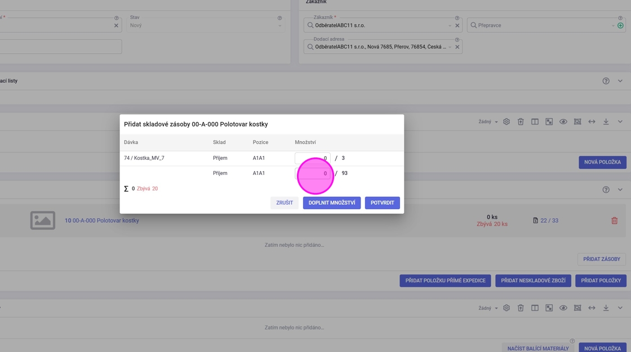Viewport: 631px width, 352px height.
Task: Click the download arrow icon in the upper toolbar
Action: pyautogui.click(x=606, y=121)
